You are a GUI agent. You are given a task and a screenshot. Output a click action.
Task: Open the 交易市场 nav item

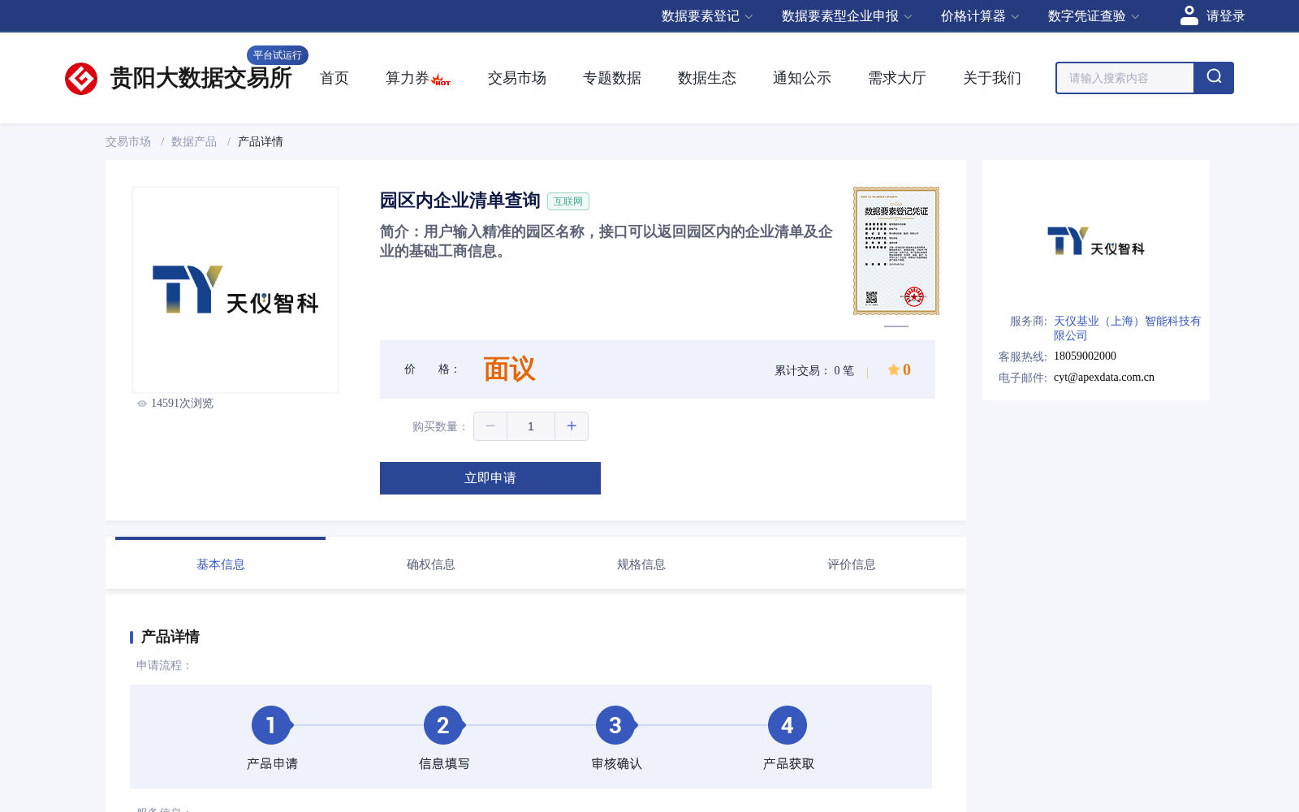pyautogui.click(x=517, y=78)
